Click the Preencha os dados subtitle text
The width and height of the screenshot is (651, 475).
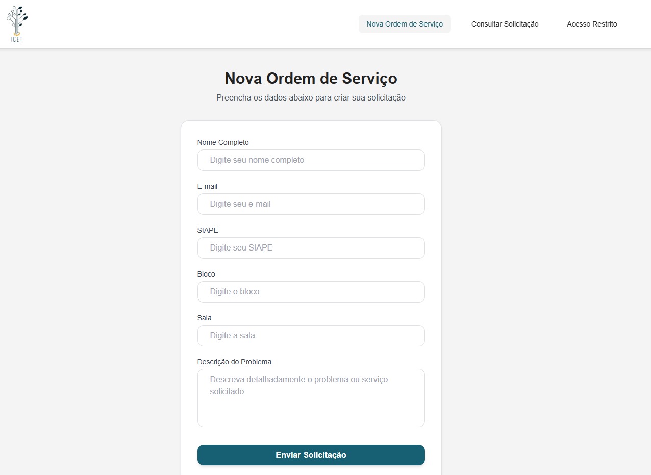[311, 97]
